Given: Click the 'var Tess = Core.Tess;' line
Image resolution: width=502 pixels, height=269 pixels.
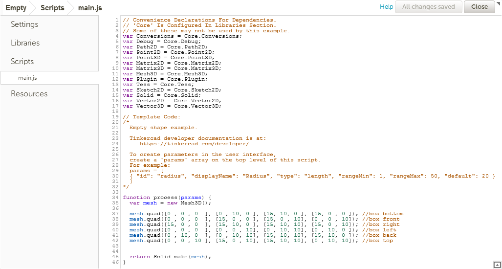Looking at the screenshot, I should tap(158, 85).
